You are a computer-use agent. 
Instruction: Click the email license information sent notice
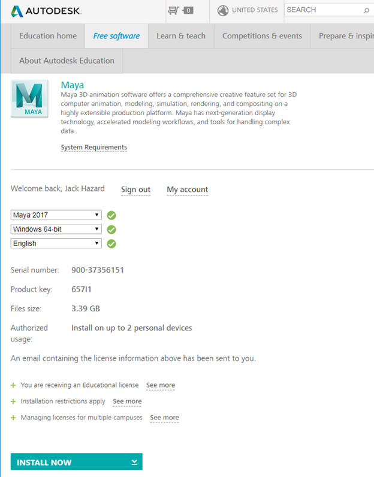pos(133,358)
